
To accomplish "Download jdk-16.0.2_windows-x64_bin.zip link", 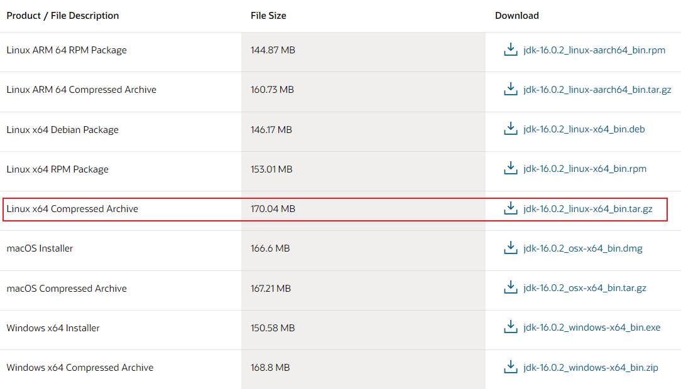I will pos(591,368).
